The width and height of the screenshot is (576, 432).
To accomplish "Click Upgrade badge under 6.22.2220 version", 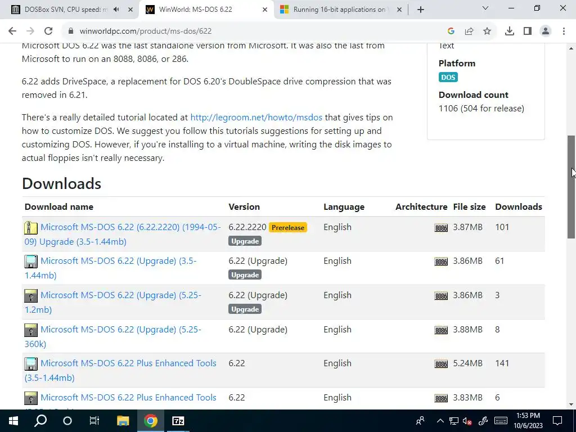I will pos(245,241).
